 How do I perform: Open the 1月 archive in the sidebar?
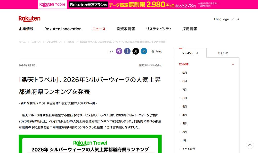click(184, 141)
